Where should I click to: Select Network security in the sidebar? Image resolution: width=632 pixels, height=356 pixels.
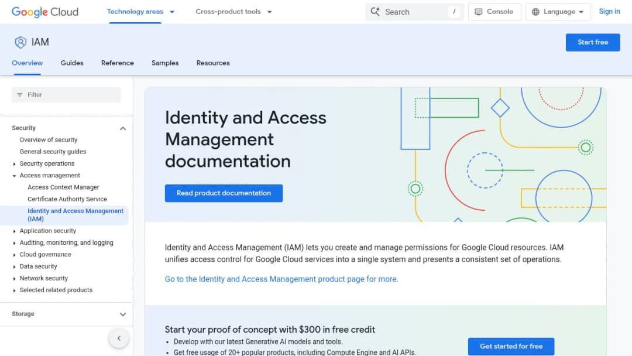click(x=44, y=278)
